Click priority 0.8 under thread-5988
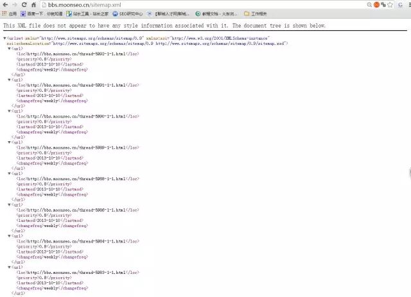This screenshot has height=297, width=411. pos(44,184)
